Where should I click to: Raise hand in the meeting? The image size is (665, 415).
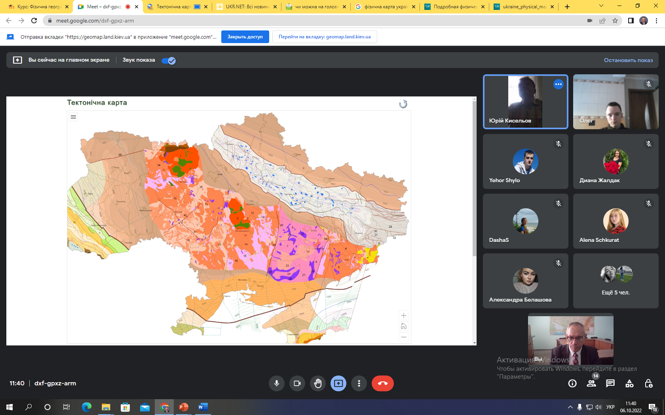[x=318, y=383]
